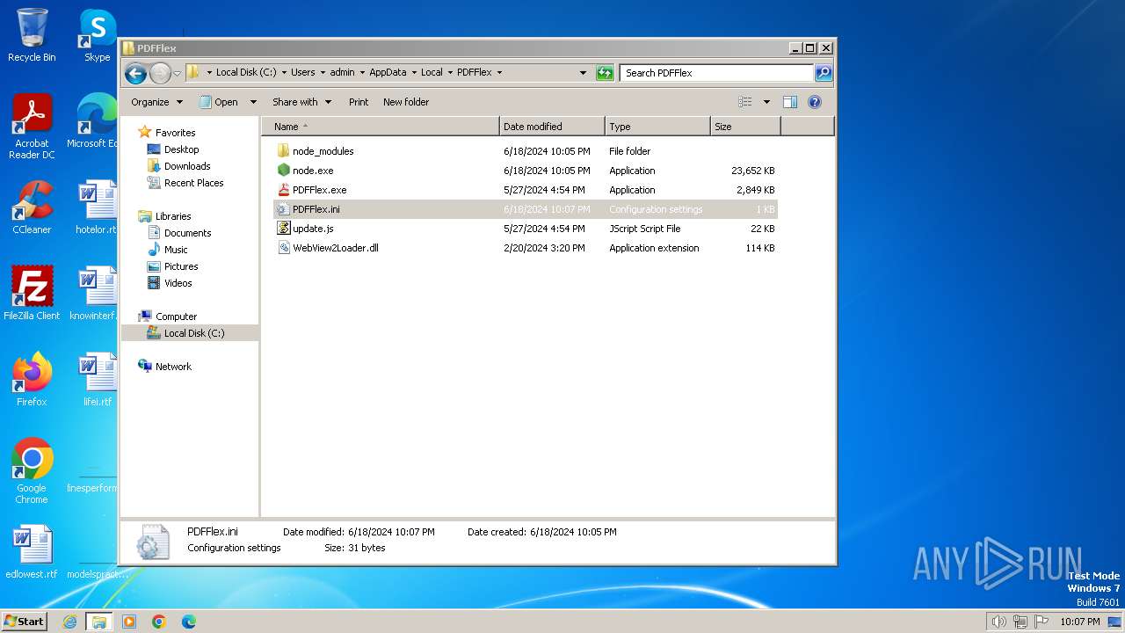The width and height of the screenshot is (1125, 633).
Task: Select the PDFFlex.exe file icon
Action: pos(284,190)
